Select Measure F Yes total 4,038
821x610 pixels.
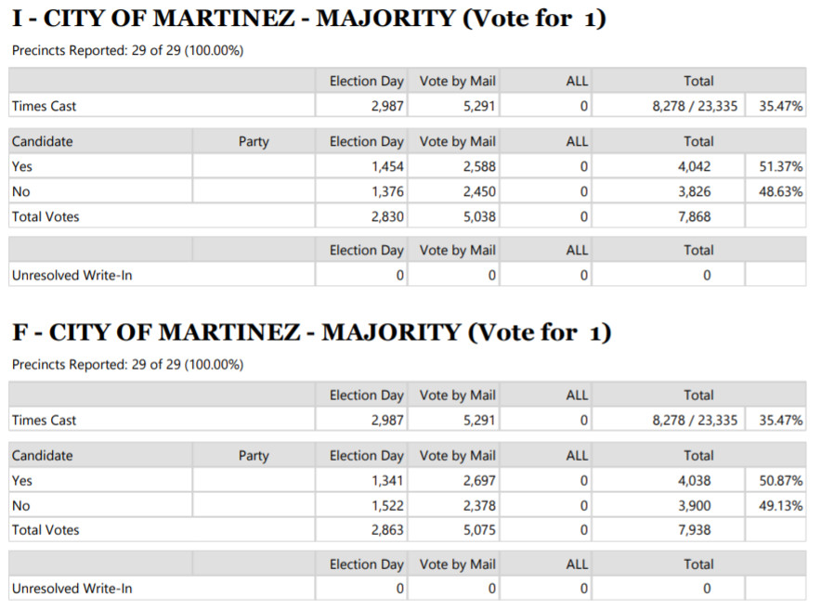point(694,481)
